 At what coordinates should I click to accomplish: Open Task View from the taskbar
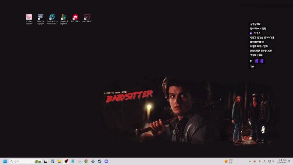coord(45,161)
